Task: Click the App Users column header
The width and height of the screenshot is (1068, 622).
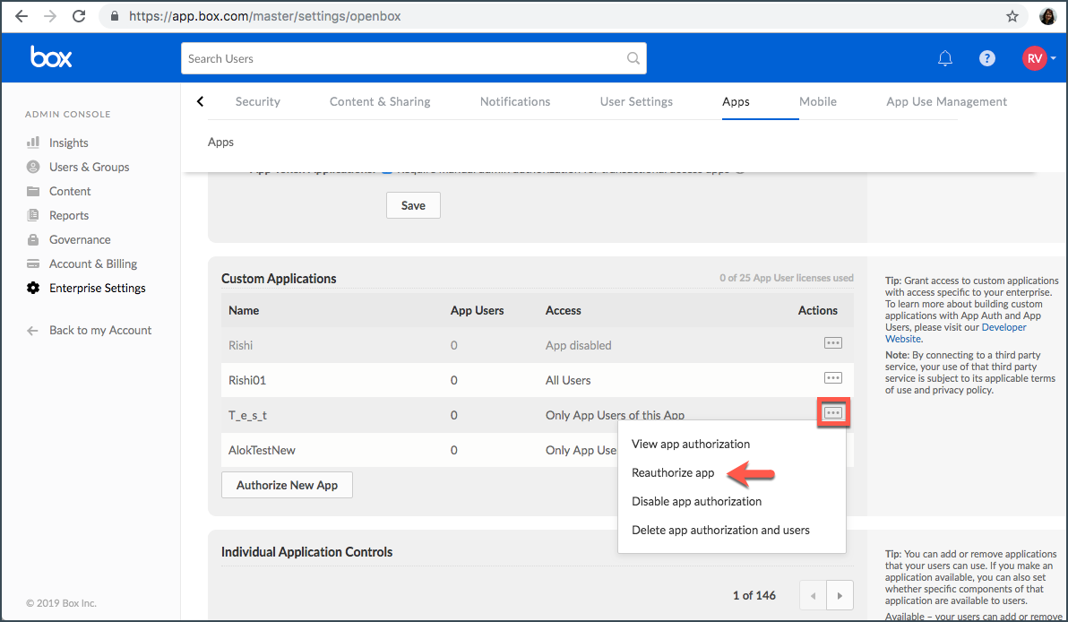Action: 477,311
